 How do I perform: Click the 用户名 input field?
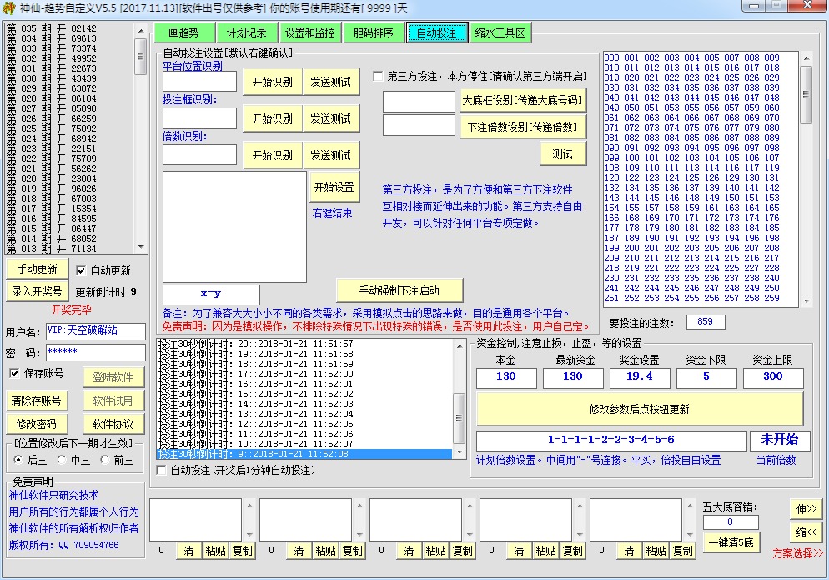pos(95,331)
